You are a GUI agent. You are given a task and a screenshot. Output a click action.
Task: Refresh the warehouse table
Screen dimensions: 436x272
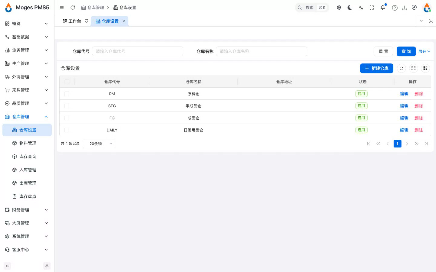401,68
